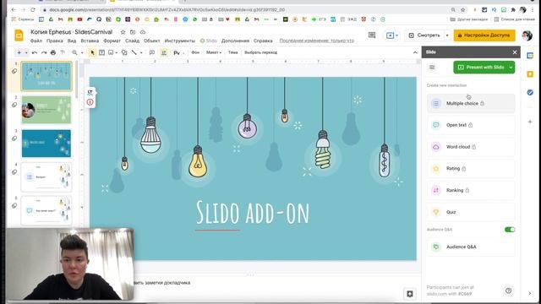Open the Google Slides home logo
The width and height of the screenshot is (541, 304).
pos(19,35)
